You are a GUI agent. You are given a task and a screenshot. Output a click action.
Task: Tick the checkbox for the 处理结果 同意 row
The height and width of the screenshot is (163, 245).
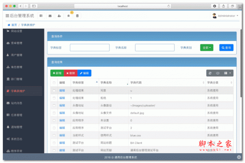point(54,91)
